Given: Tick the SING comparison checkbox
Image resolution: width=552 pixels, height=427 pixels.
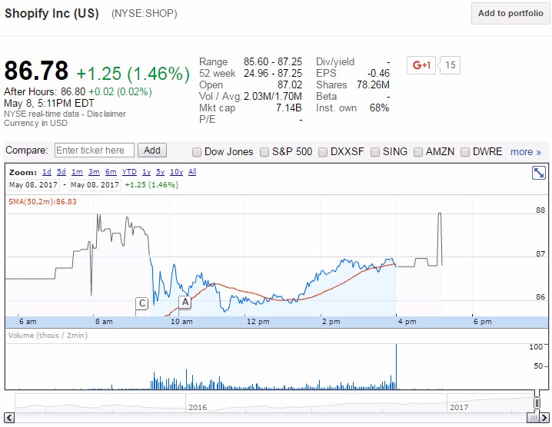Looking at the screenshot, I should pyautogui.click(x=375, y=152).
